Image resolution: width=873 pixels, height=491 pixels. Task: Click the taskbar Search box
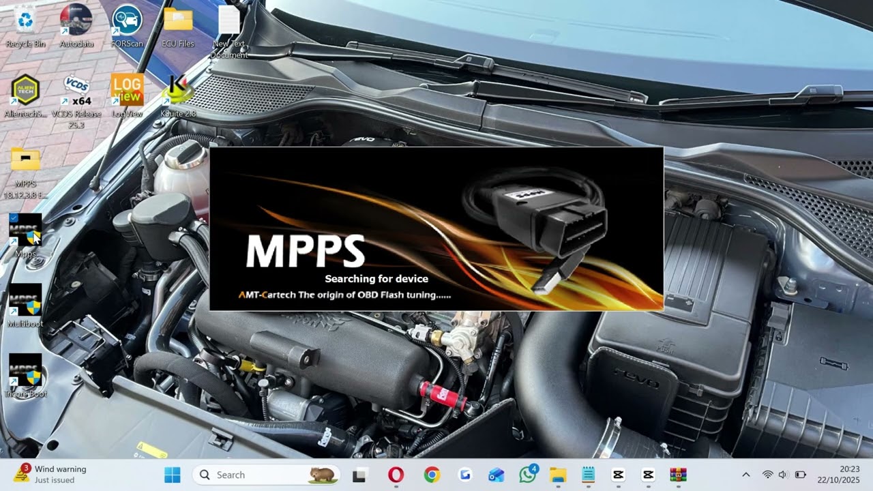coord(266,475)
